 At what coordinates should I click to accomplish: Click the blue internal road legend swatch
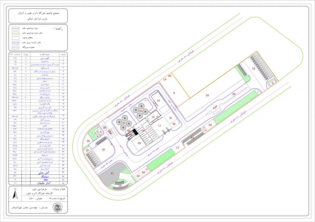pyautogui.click(x=16, y=42)
